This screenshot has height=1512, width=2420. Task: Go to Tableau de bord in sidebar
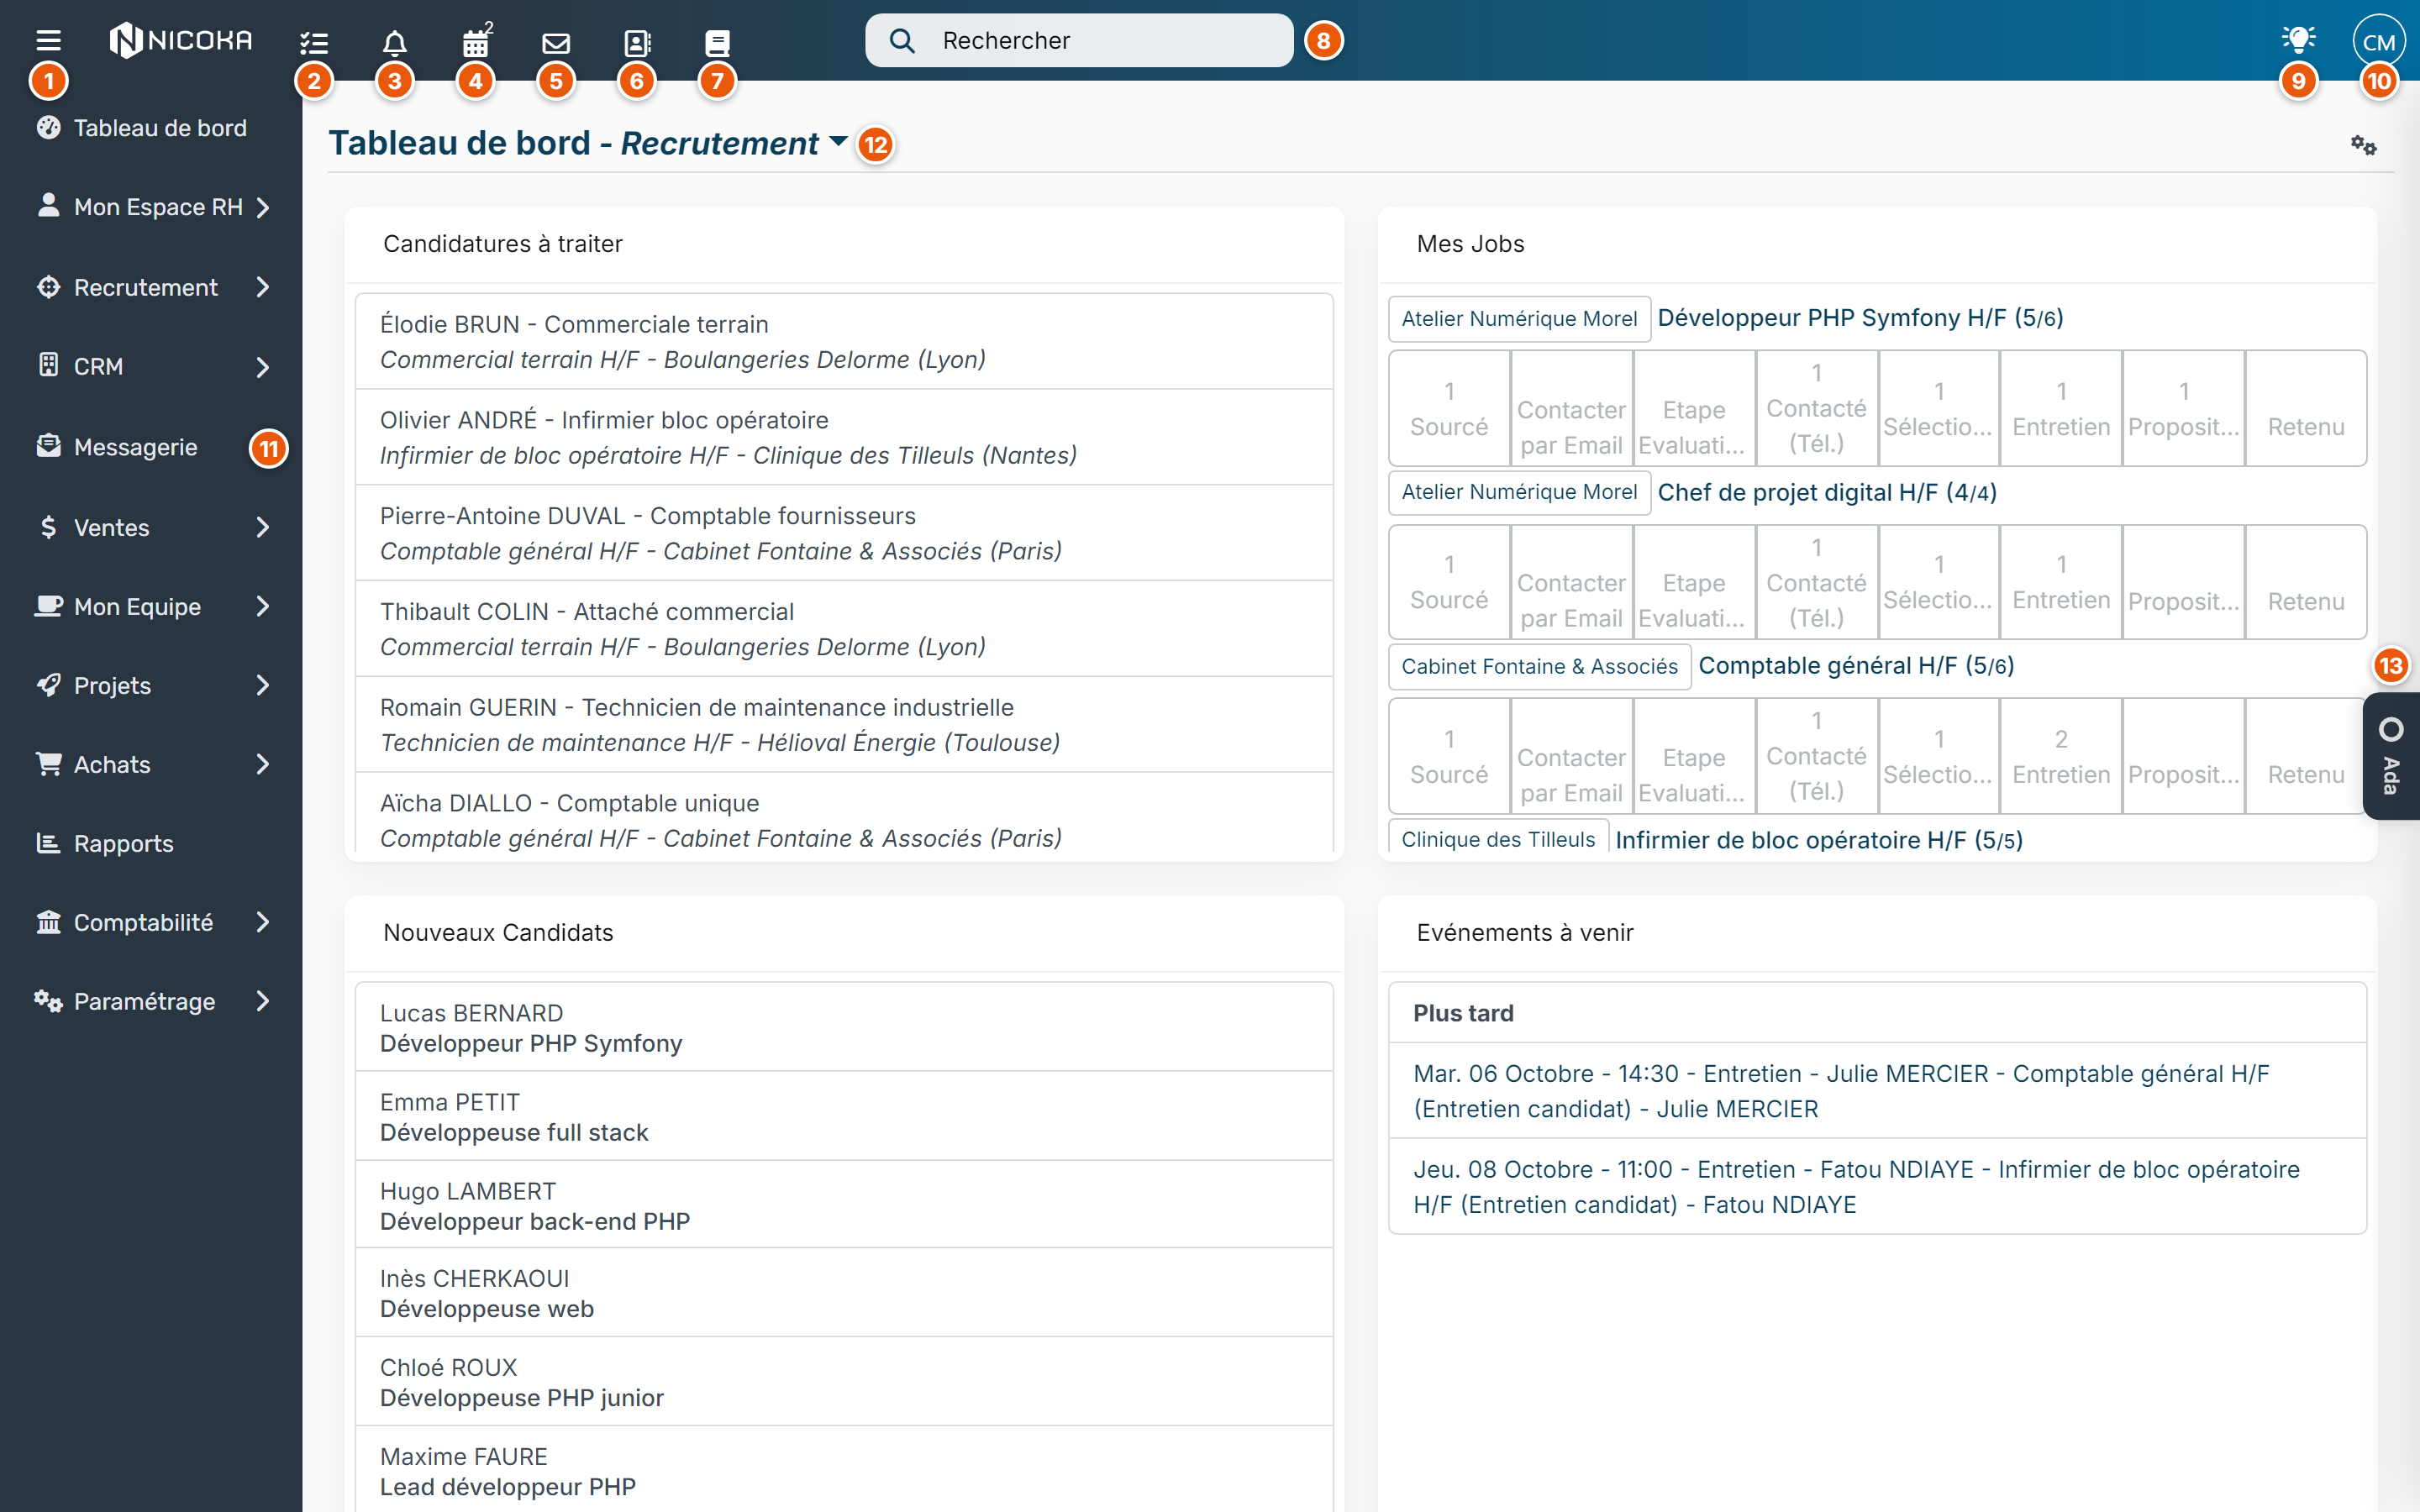pyautogui.click(x=151, y=128)
